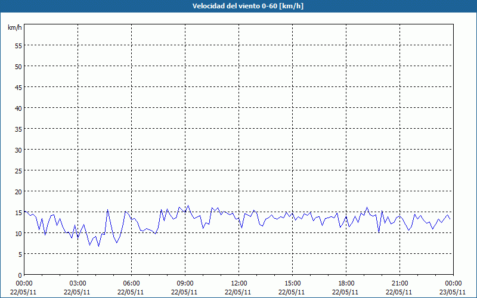
Task: Click the 18:00 time axis label
Action: [346, 284]
